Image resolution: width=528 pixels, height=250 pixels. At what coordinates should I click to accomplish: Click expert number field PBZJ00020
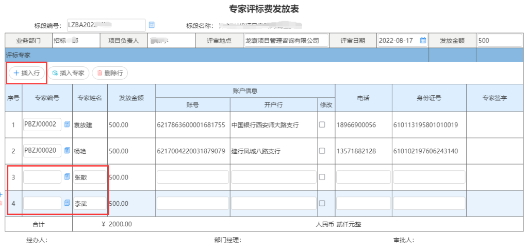coord(42,151)
